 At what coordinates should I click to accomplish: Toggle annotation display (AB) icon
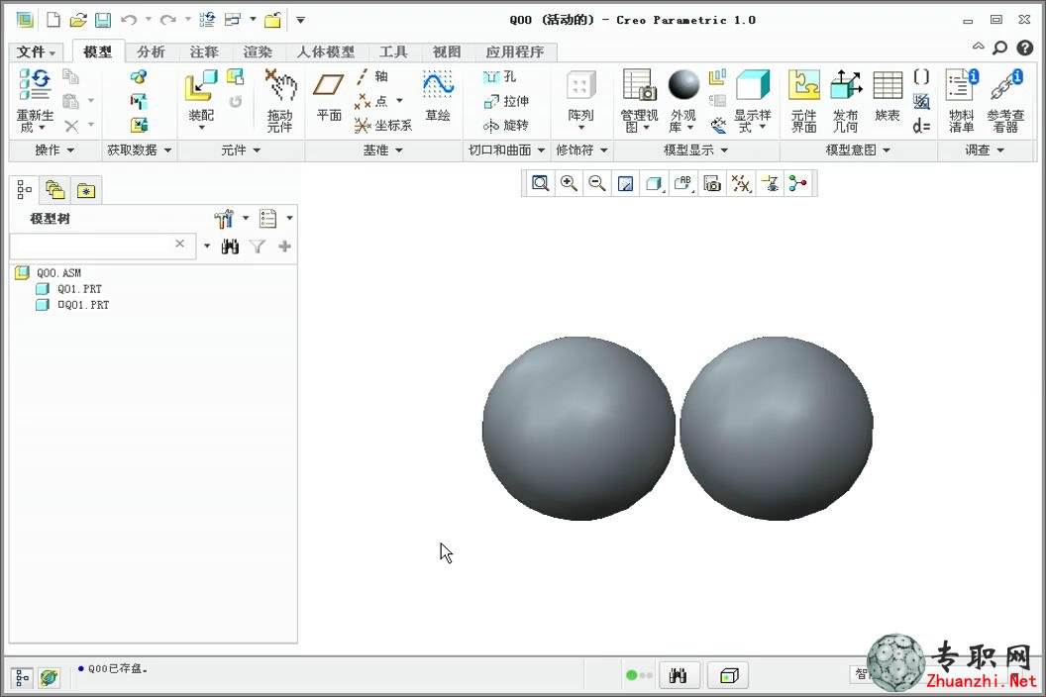coord(683,183)
